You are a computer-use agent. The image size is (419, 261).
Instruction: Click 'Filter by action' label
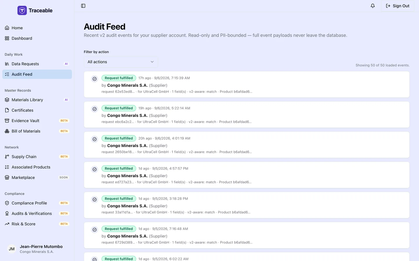pyautogui.click(x=96, y=52)
